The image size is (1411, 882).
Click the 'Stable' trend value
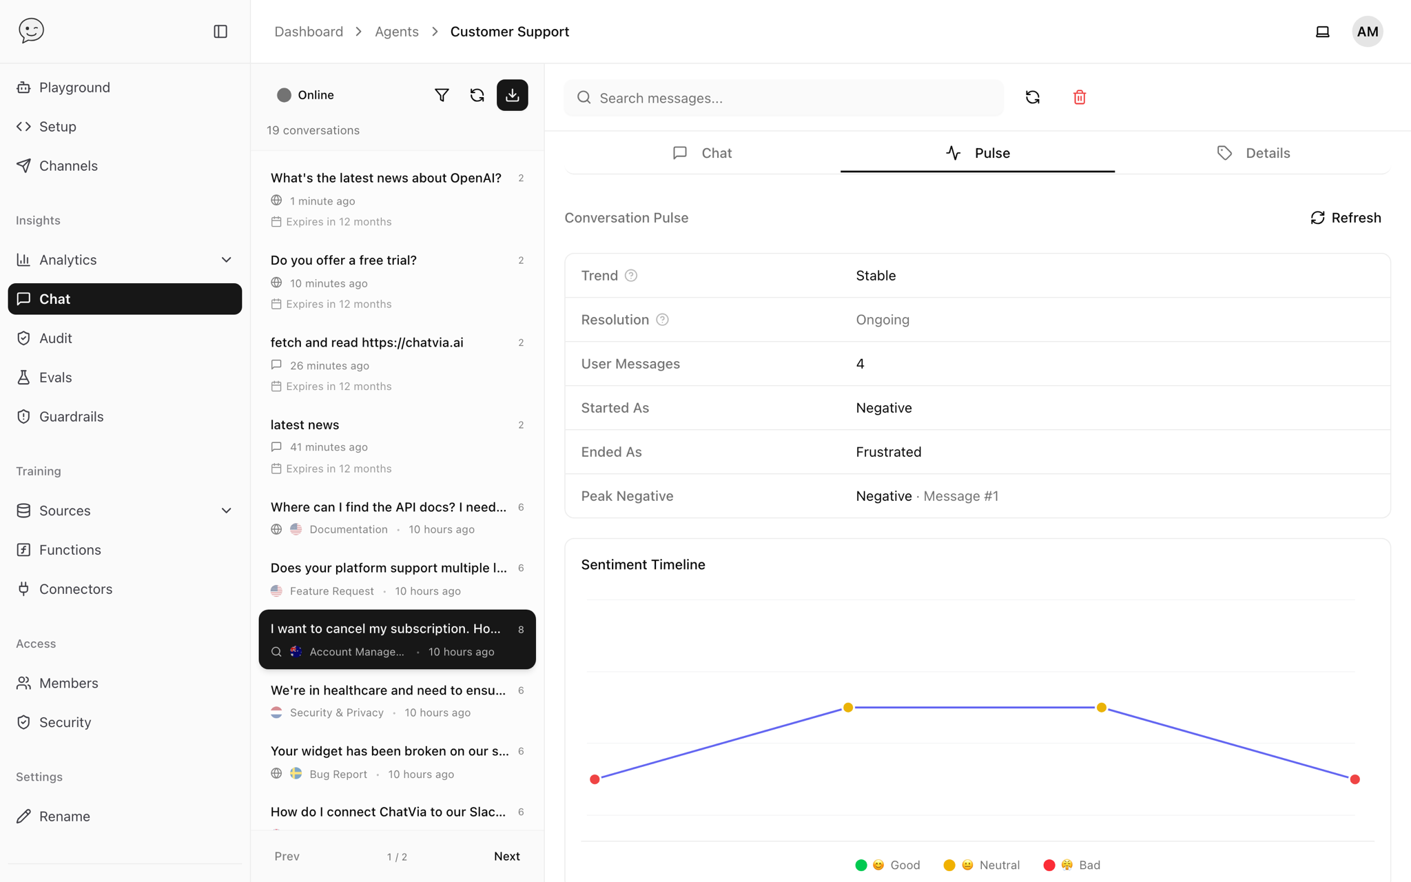[876, 276]
